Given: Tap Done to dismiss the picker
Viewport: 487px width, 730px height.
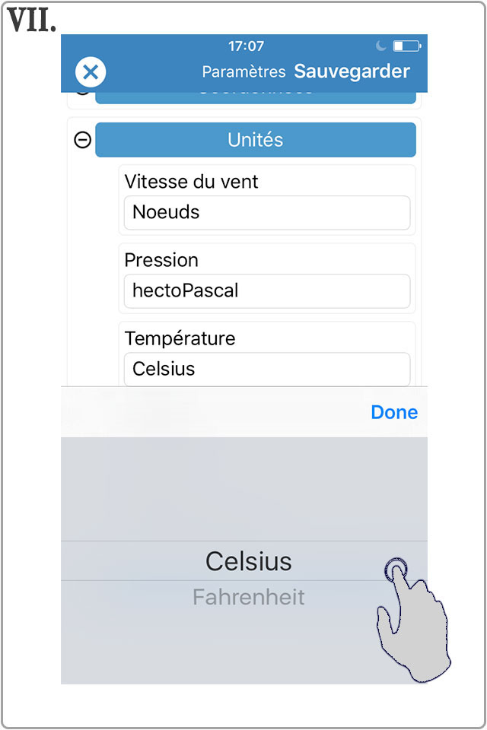Looking at the screenshot, I should point(394,412).
